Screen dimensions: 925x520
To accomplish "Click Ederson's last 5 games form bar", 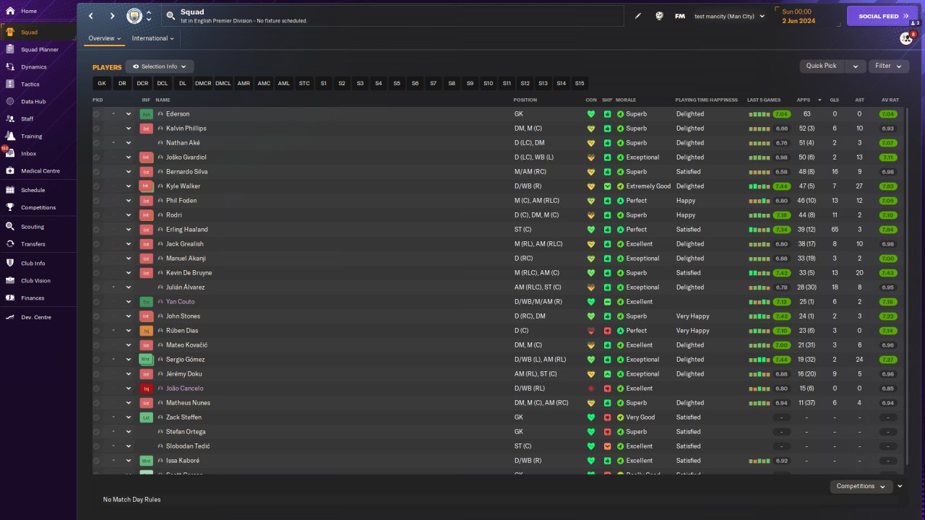I will [759, 114].
